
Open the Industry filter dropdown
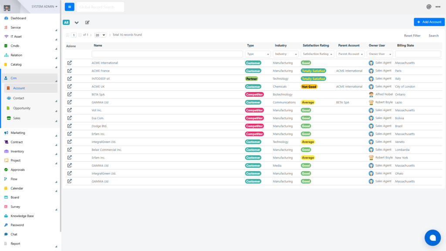(x=286, y=54)
